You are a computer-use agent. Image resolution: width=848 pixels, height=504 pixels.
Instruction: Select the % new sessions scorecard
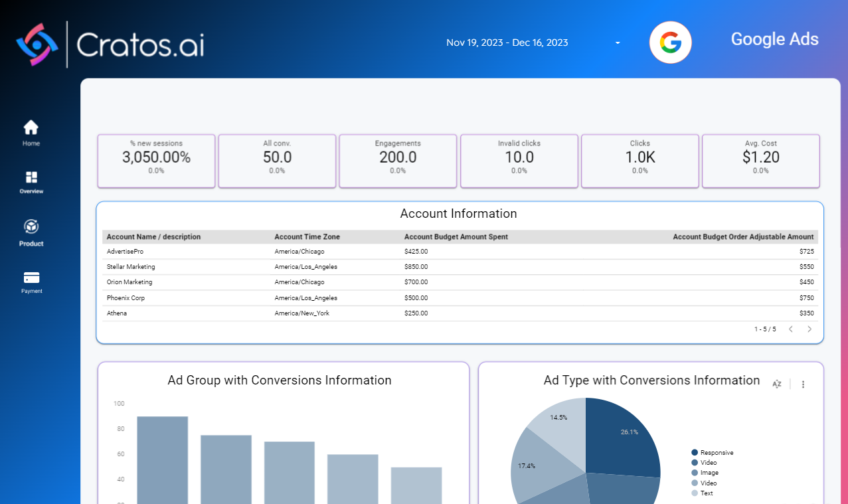157,161
